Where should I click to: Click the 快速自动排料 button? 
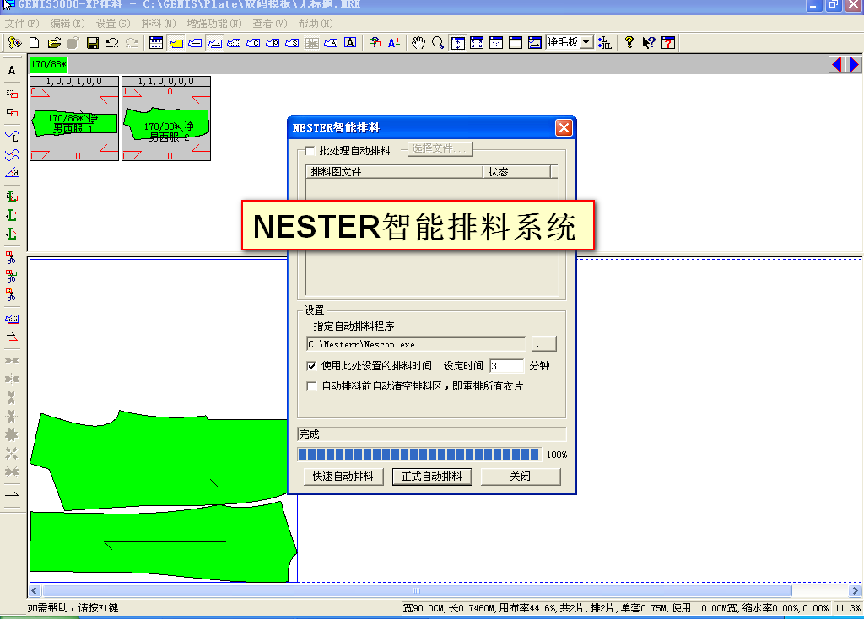(343, 476)
